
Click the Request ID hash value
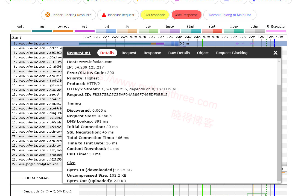point(130,95)
